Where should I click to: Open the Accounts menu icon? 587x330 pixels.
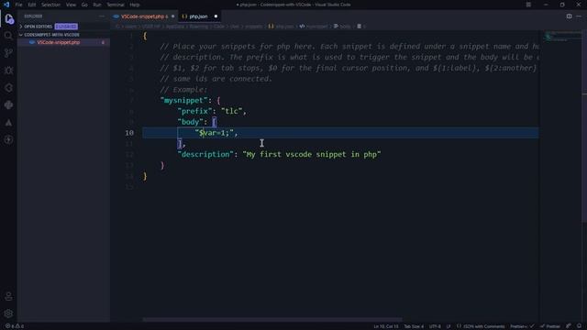click(x=8, y=296)
